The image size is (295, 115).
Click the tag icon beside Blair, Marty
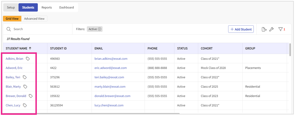[25, 87]
